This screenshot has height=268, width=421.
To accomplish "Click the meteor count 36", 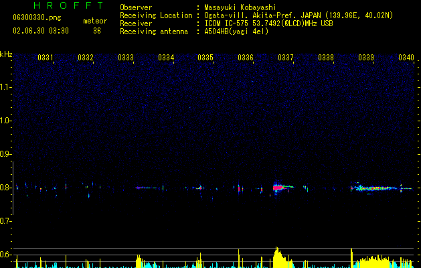I will [x=97, y=31].
